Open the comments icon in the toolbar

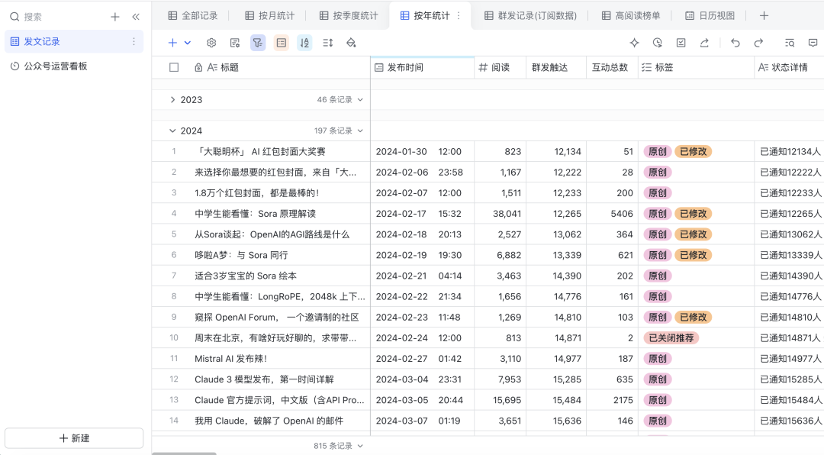(x=813, y=43)
